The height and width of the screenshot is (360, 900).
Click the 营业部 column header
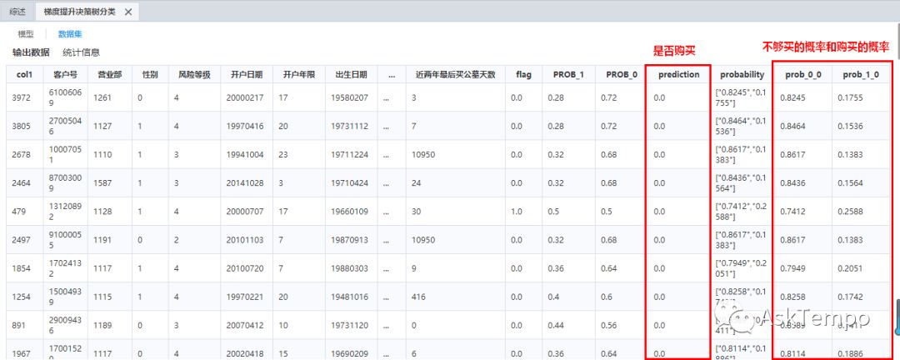pos(110,75)
